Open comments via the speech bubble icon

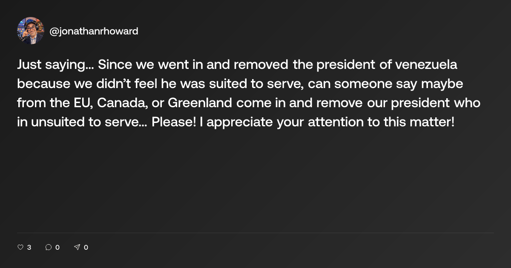pyautogui.click(x=49, y=247)
